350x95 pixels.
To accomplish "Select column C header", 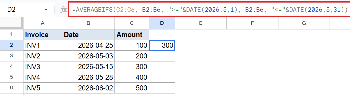I will (132, 23).
